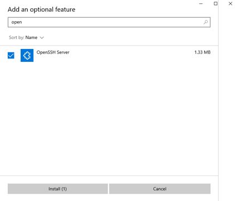The image size is (235, 201).
Task: Click the search magnifier icon
Action: pos(205,22)
